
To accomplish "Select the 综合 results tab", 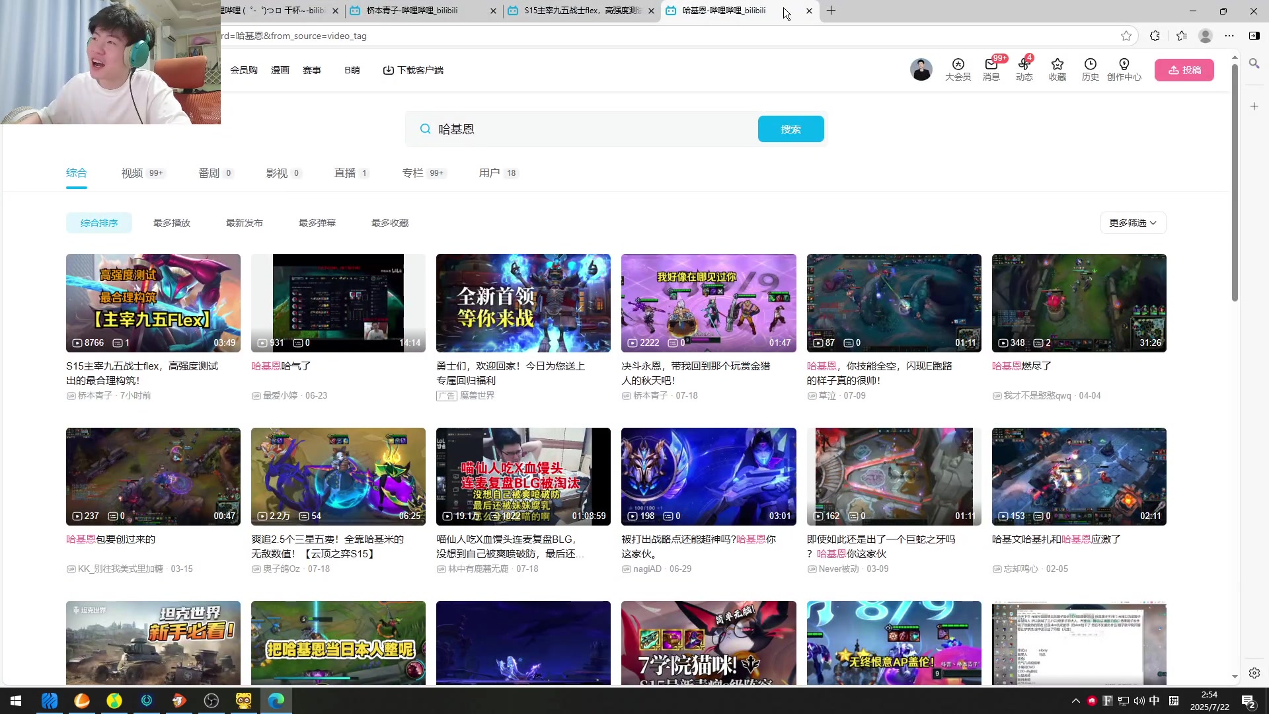I will [77, 173].
